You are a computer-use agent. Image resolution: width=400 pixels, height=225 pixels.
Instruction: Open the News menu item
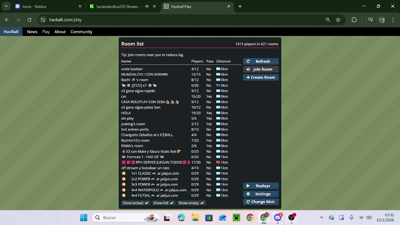[x=32, y=32]
